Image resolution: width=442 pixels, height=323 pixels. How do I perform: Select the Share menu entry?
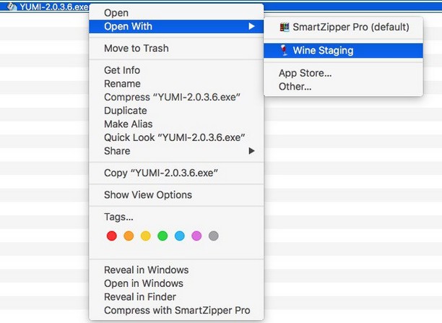(x=176, y=151)
